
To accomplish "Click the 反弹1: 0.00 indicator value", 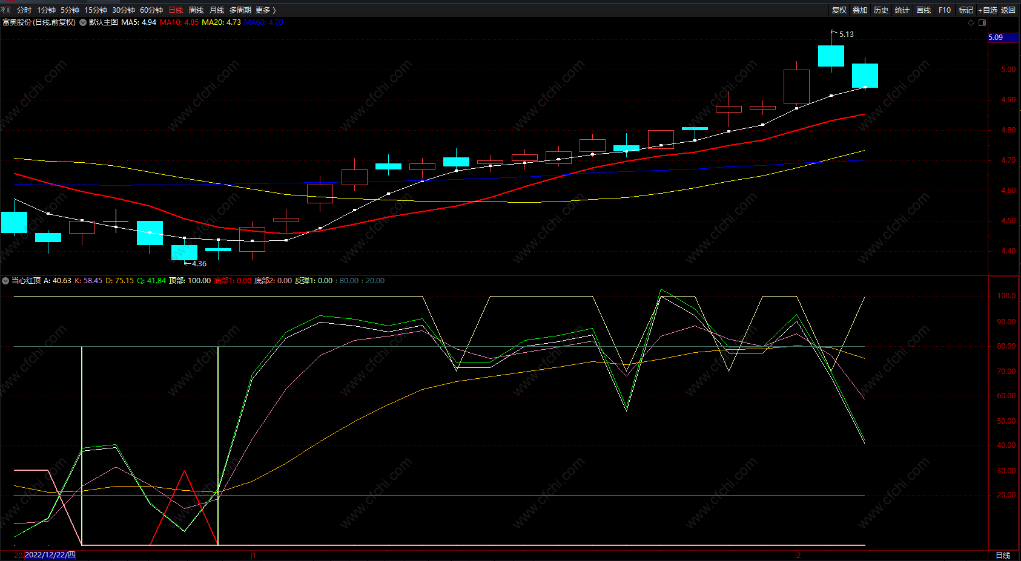I will pos(314,281).
